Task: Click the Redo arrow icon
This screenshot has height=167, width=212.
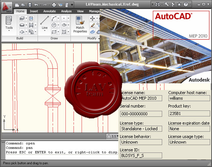Action: click(45, 5)
